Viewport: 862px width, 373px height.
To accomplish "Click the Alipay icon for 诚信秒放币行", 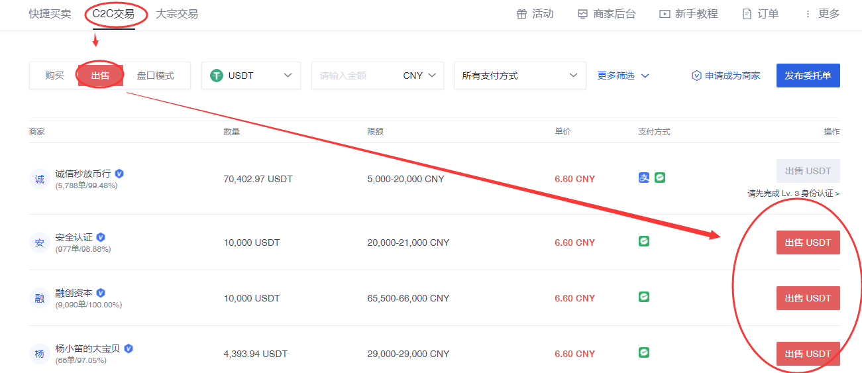I will pos(643,178).
